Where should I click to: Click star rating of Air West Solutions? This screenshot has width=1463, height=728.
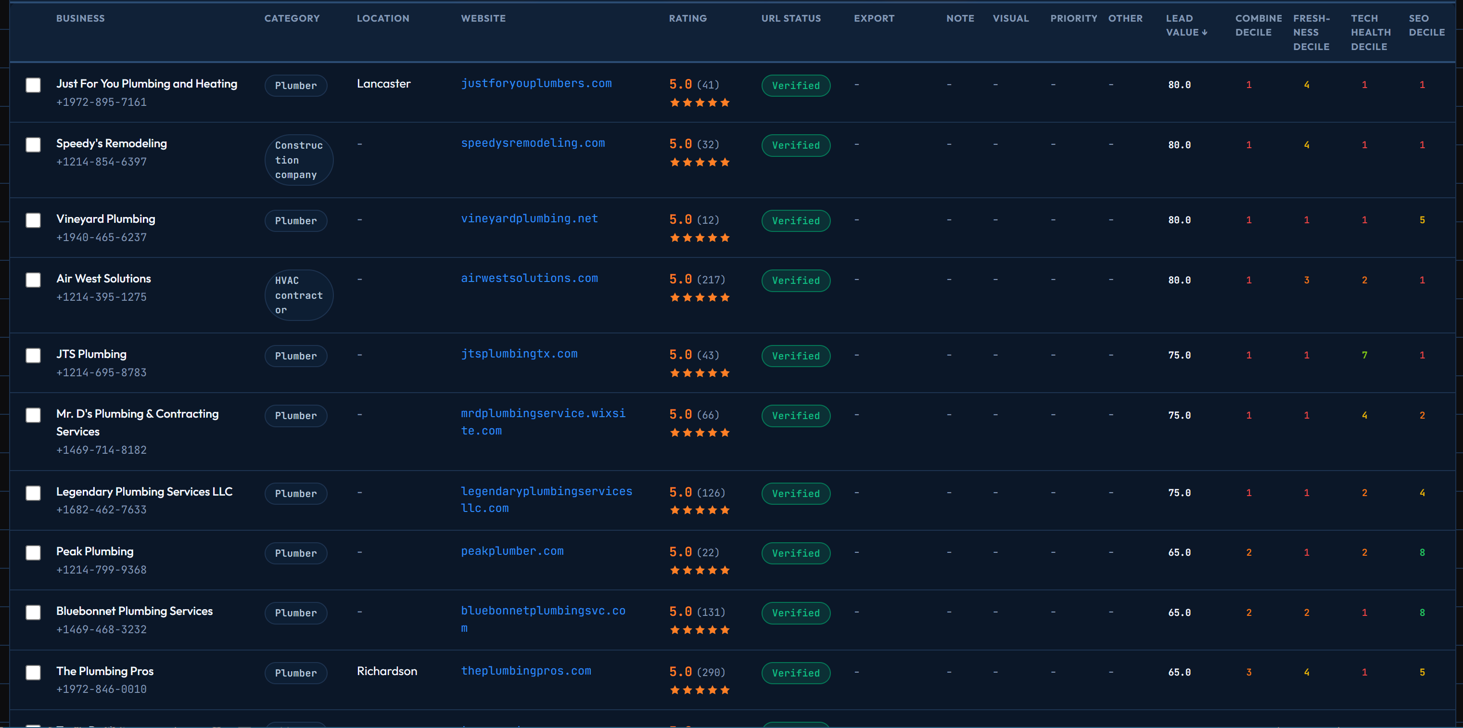(x=700, y=297)
